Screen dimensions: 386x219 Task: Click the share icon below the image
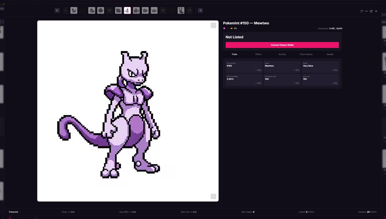click(x=213, y=196)
